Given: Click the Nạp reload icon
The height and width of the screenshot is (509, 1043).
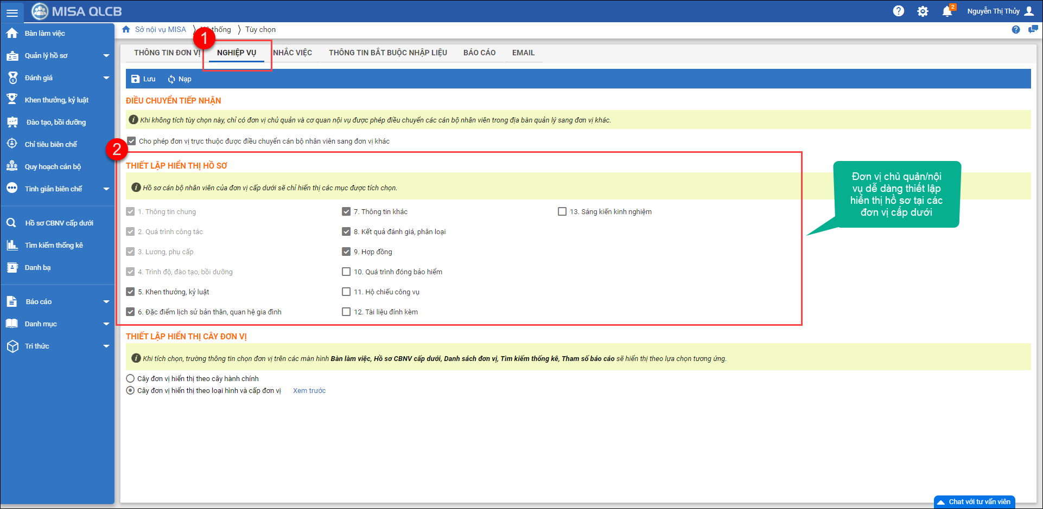Looking at the screenshot, I should [171, 79].
